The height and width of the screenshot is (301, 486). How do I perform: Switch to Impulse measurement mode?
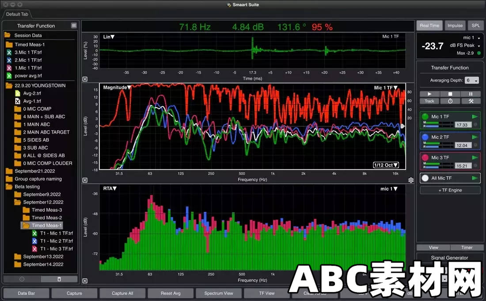(x=455, y=25)
